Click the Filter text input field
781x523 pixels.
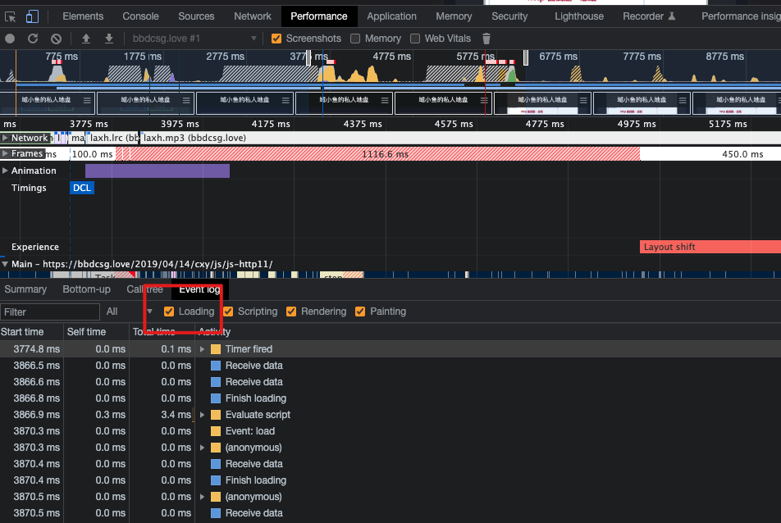[50, 312]
